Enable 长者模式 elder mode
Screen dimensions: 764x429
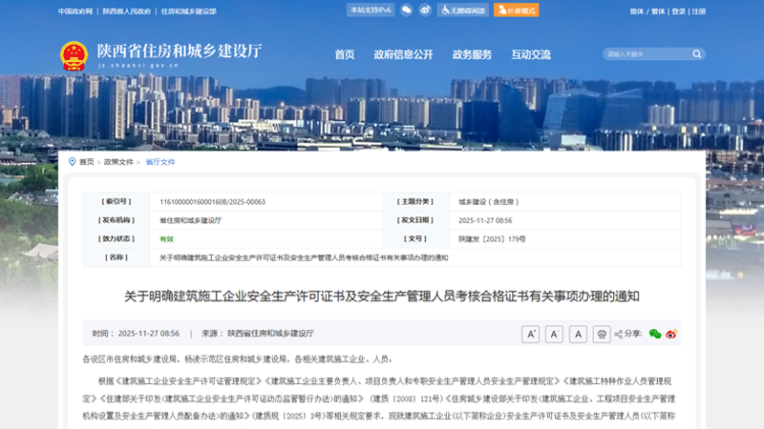pos(517,10)
